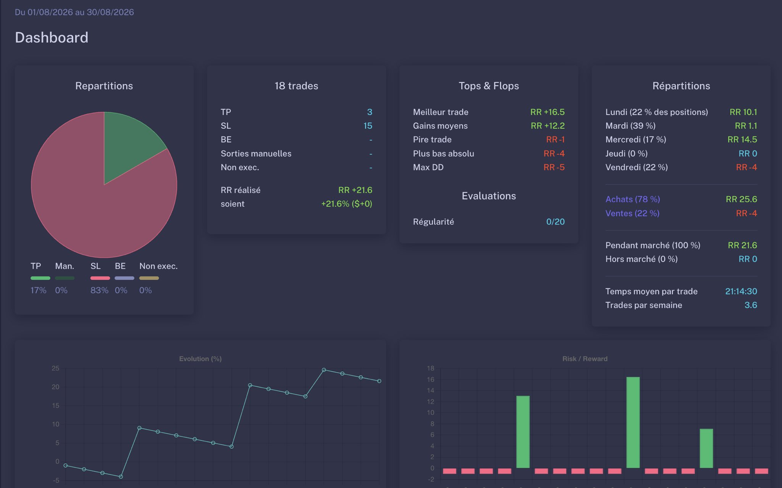Click the 'Jeudi (0 %)' row label

(x=626, y=154)
